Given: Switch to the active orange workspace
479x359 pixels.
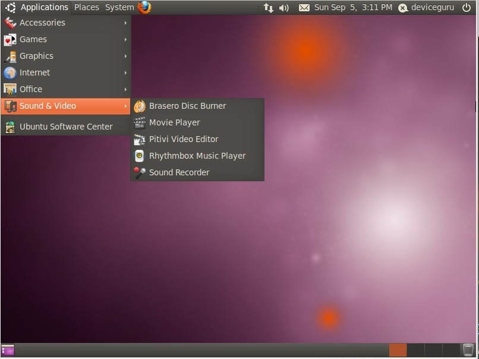Looking at the screenshot, I should 398,350.
